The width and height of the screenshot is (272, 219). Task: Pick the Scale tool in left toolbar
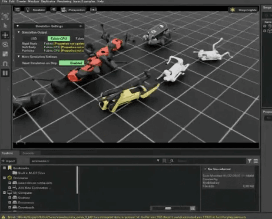pyautogui.click(x=6, y=54)
